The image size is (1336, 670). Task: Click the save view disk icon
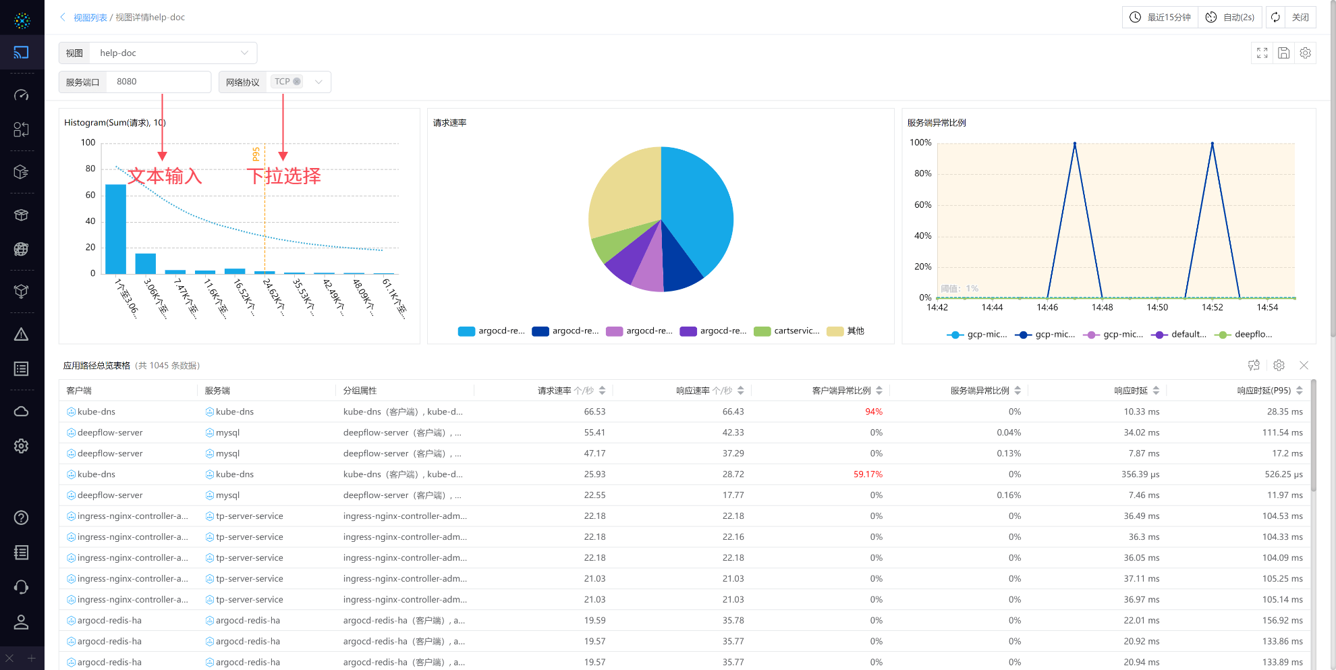1283,53
